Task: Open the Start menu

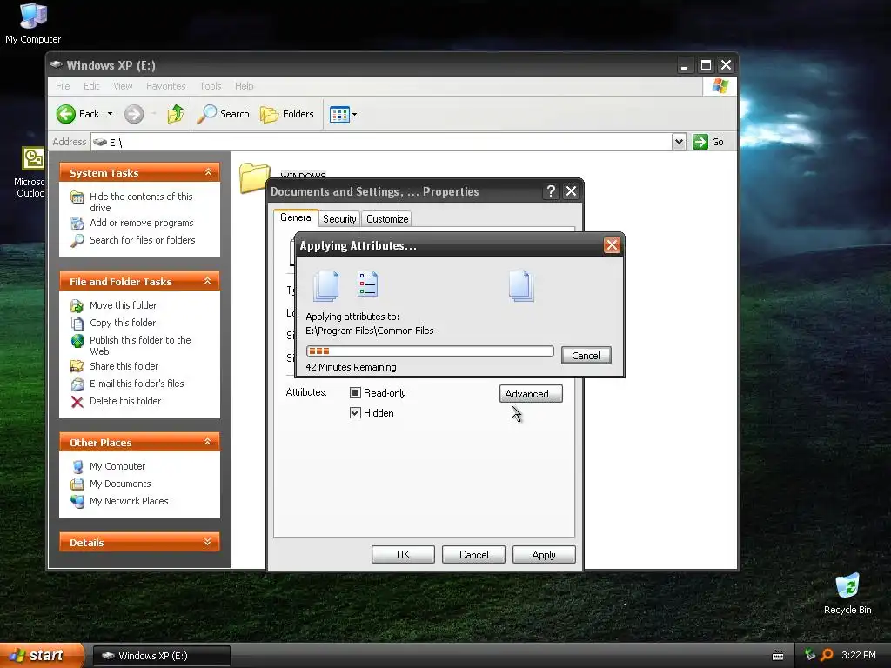Action: point(41,656)
